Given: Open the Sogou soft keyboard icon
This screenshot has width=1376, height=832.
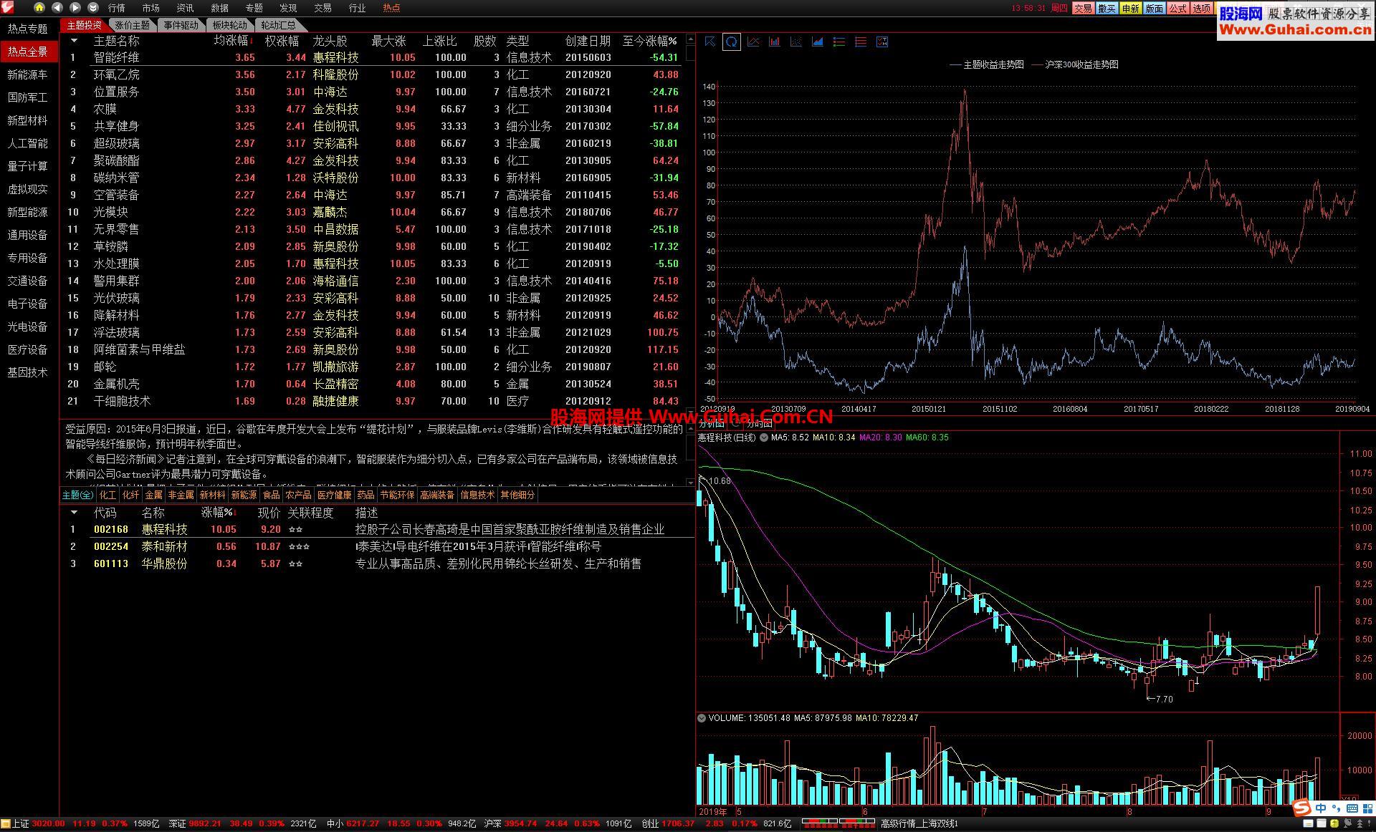Looking at the screenshot, I should 1352,808.
